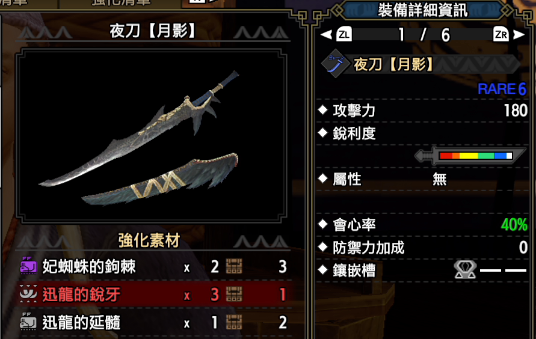Click the grey 迅龍的延髓 material icon
Viewport: 536px width, 339px height.
(28, 322)
